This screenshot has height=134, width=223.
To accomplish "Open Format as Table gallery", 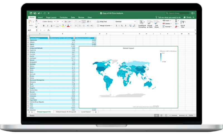I will coord(150,24).
